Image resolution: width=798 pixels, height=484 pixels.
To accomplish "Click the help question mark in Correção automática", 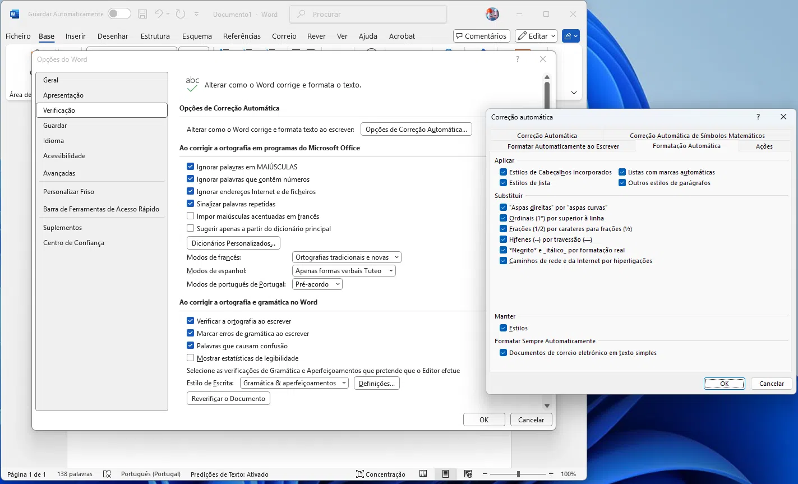I will click(758, 117).
